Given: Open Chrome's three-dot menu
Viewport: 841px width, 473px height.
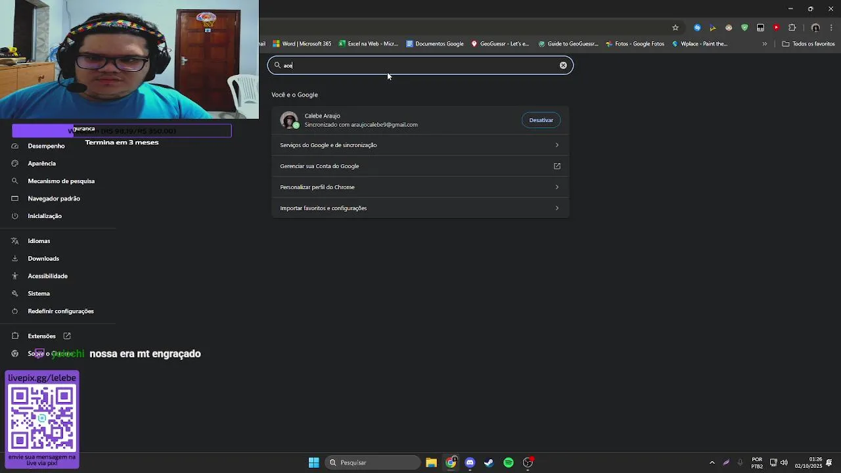Looking at the screenshot, I should point(831,28).
